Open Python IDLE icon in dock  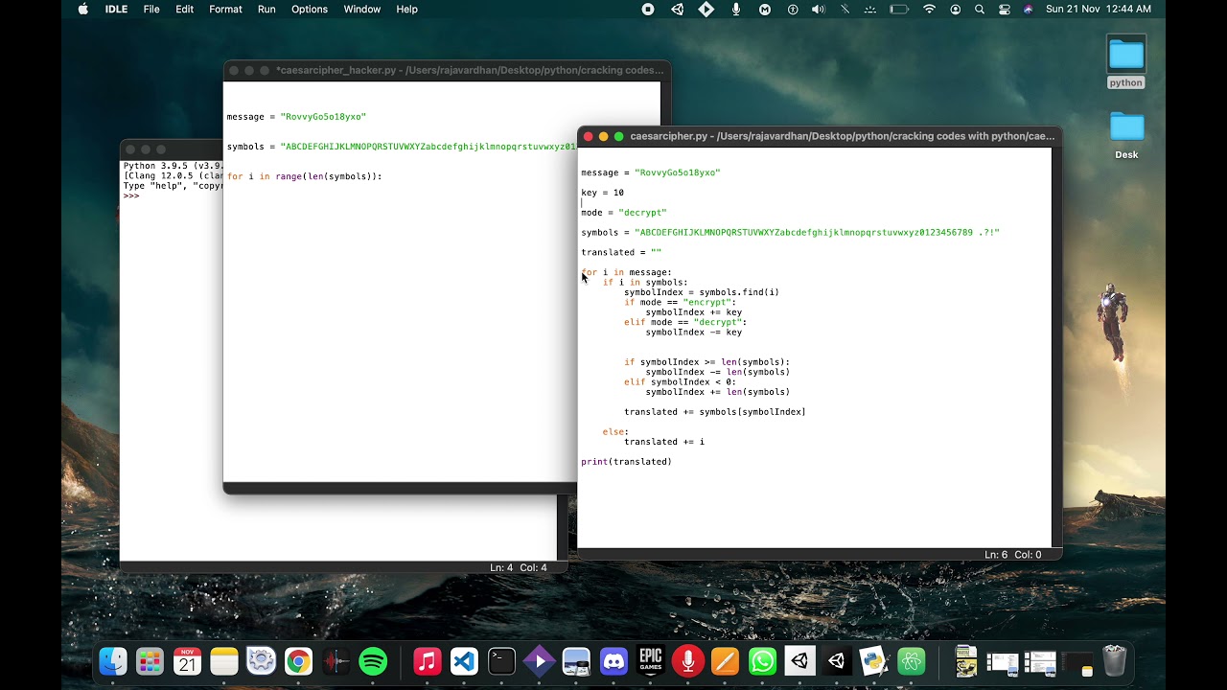coord(873,661)
